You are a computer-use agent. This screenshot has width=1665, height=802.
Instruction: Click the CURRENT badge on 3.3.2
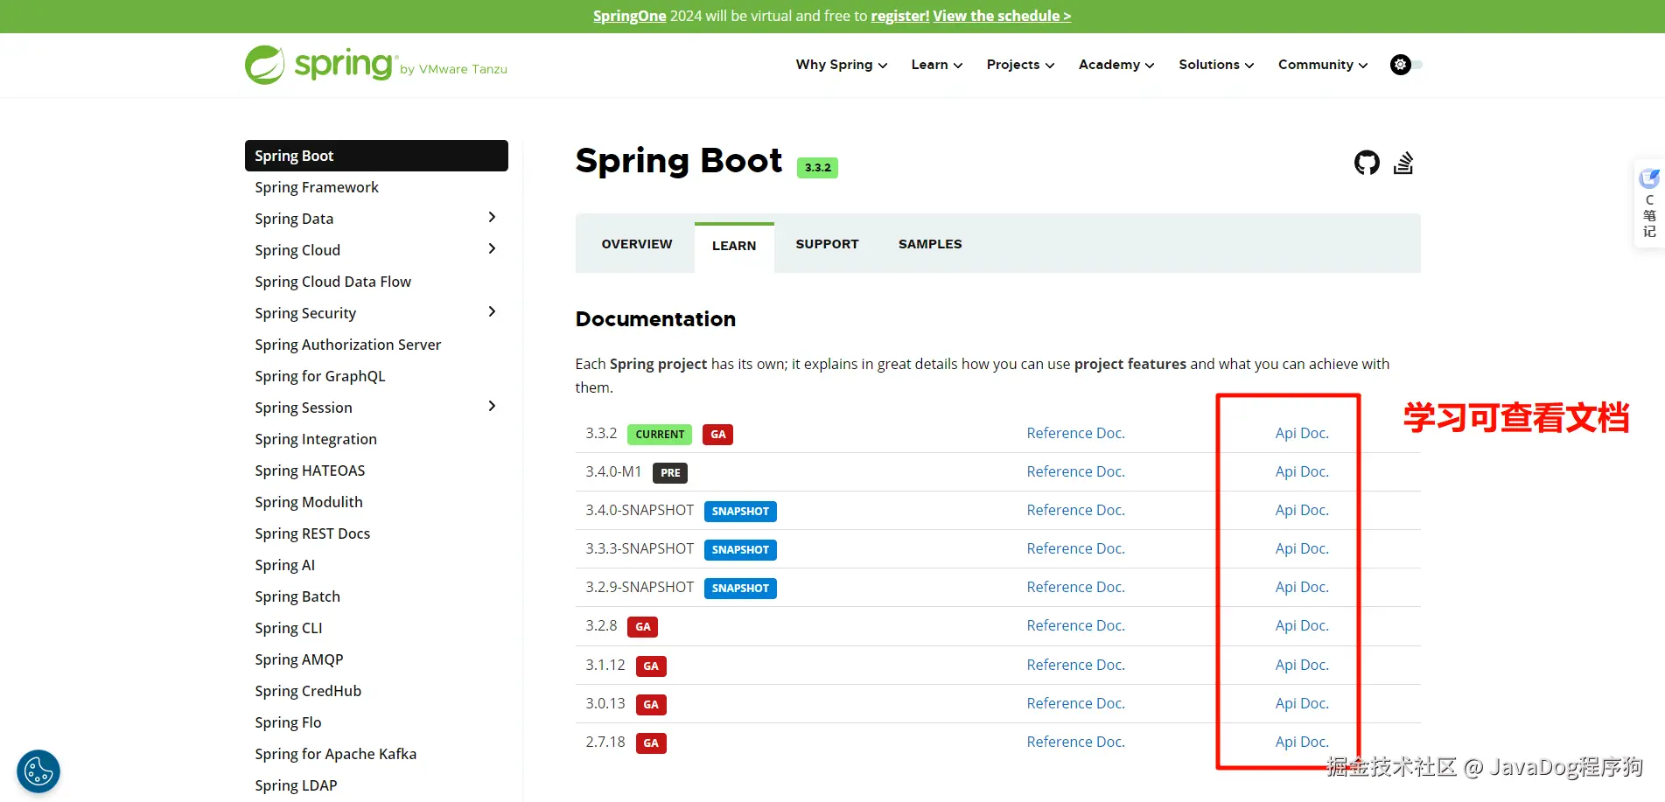[x=660, y=435]
